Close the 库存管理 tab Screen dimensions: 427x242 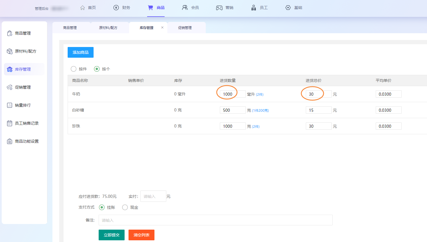point(162,28)
